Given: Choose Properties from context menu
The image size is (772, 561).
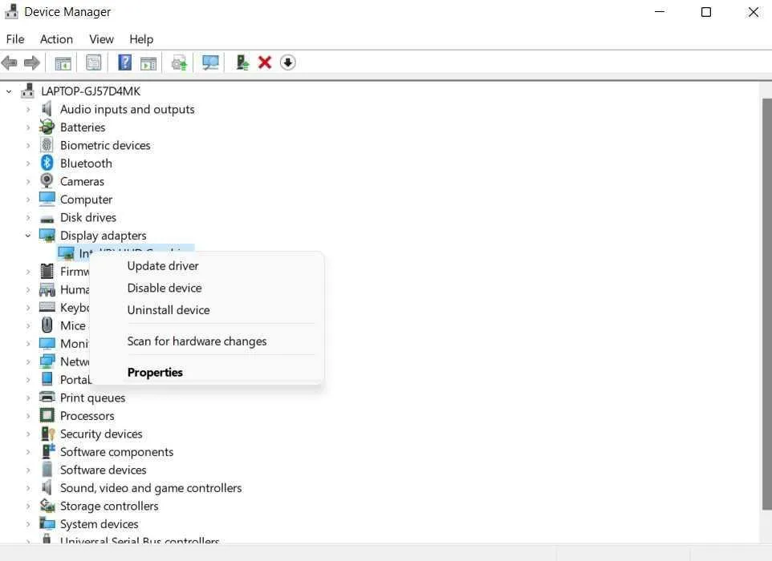Looking at the screenshot, I should pyautogui.click(x=207, y=372).
